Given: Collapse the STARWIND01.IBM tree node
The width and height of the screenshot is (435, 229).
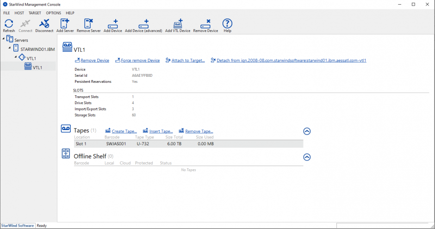Looking at the screenshot, I should coord(9,48).
